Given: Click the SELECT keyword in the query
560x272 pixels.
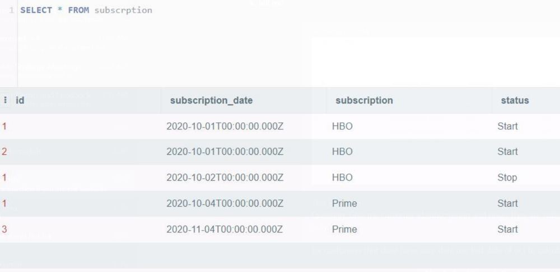Looking at the screenshot, I should click(x=36, y=10).
